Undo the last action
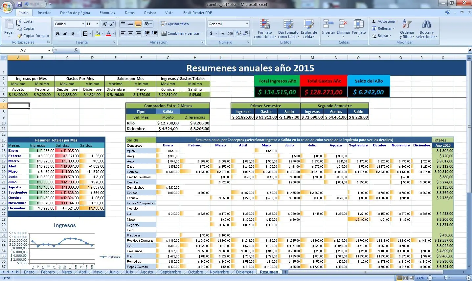 tap(27, 4)
